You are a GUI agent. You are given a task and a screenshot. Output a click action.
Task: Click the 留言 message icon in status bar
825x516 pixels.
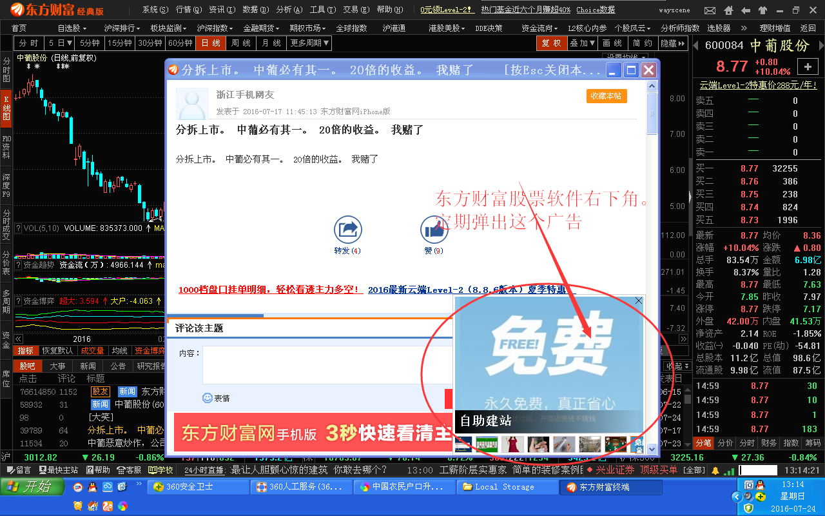18,470
